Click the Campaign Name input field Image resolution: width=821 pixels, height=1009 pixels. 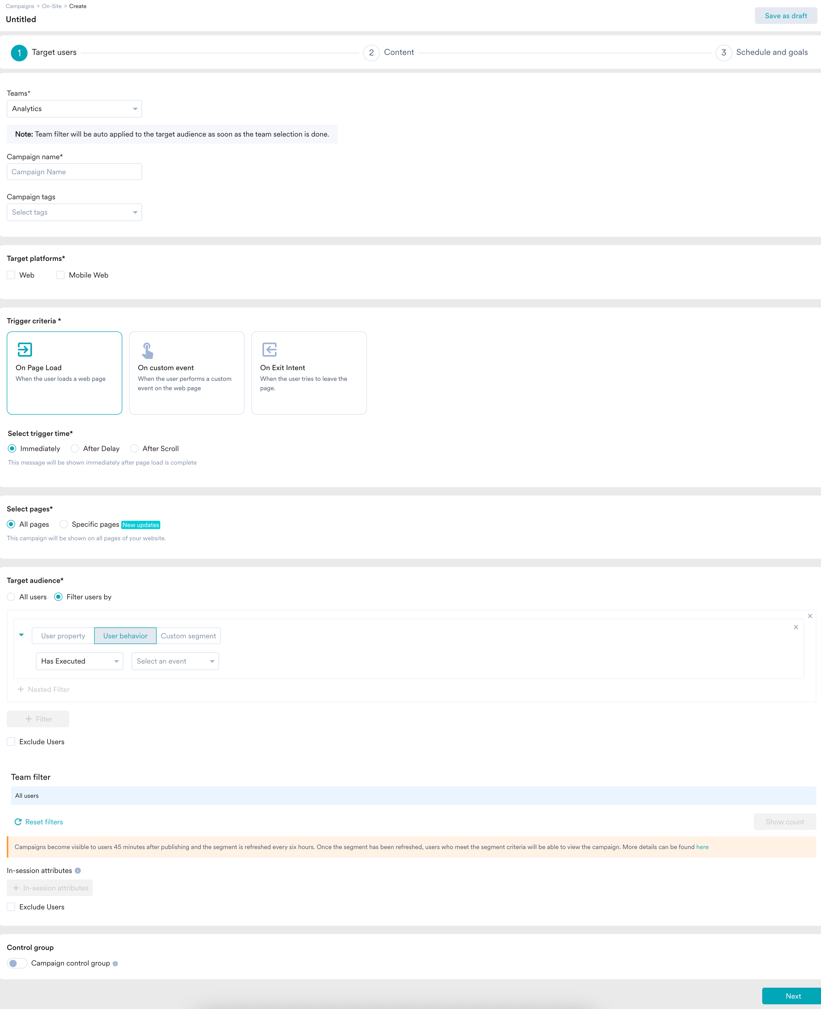pyautogui.click(x=74, y=172)
